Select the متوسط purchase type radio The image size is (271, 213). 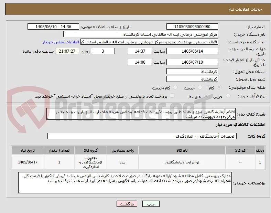pyautogui.click(x=206, y=96)
